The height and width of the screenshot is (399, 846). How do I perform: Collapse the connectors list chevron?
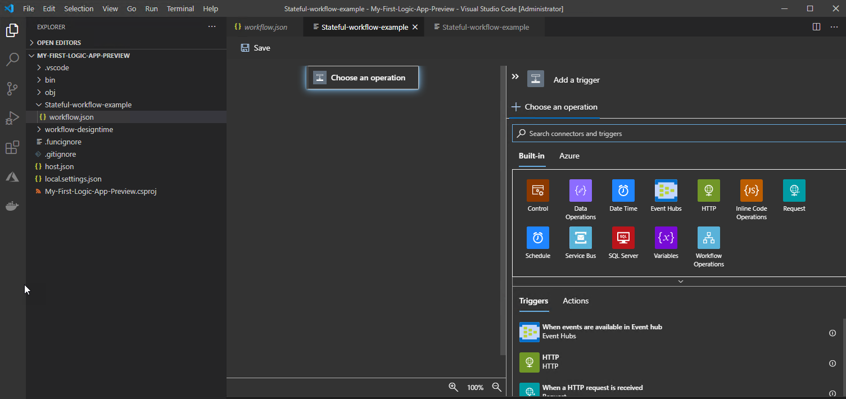680,281
